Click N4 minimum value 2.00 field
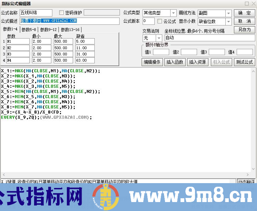Screen dimensions: 257x211 (x=42, y=60)
